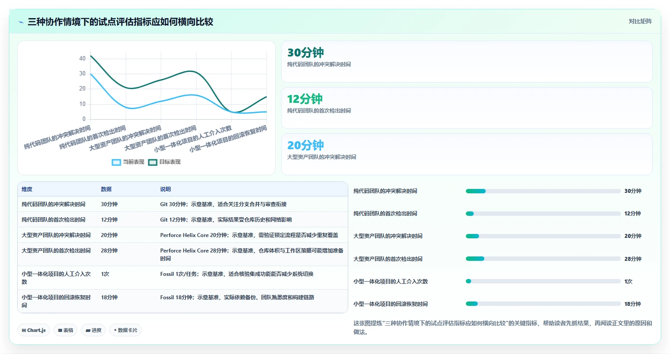Screen dimensions: 670x354
Task: Select the 12分钟 stat card
Action: [x=467, y=108]
